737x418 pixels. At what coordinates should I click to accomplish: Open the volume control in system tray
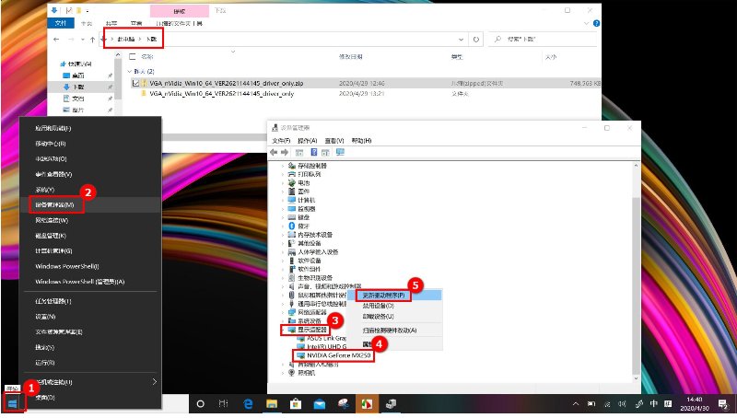pos(623,403)
